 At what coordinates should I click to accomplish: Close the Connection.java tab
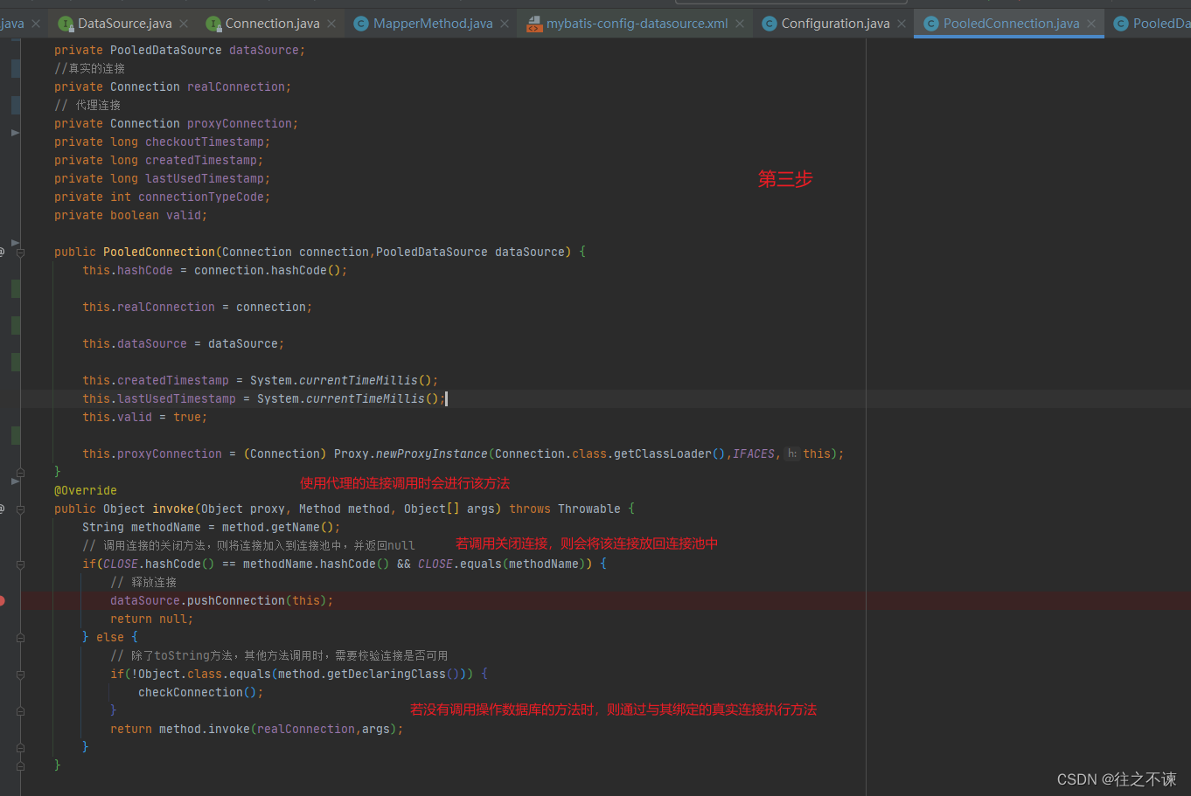[x=331, y=24]
